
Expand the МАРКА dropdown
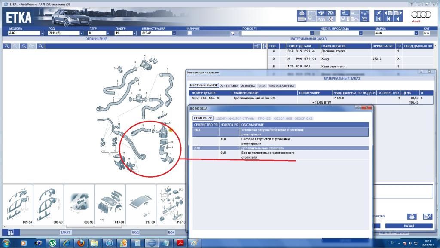tap(416, 33)
